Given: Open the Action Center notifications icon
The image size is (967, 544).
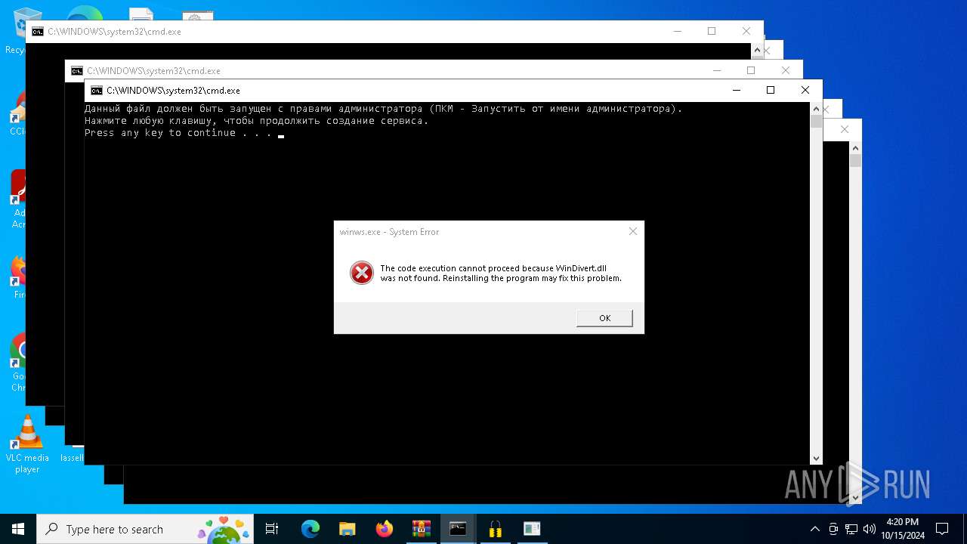Looking at the screenshot, I should pos(942,529).
